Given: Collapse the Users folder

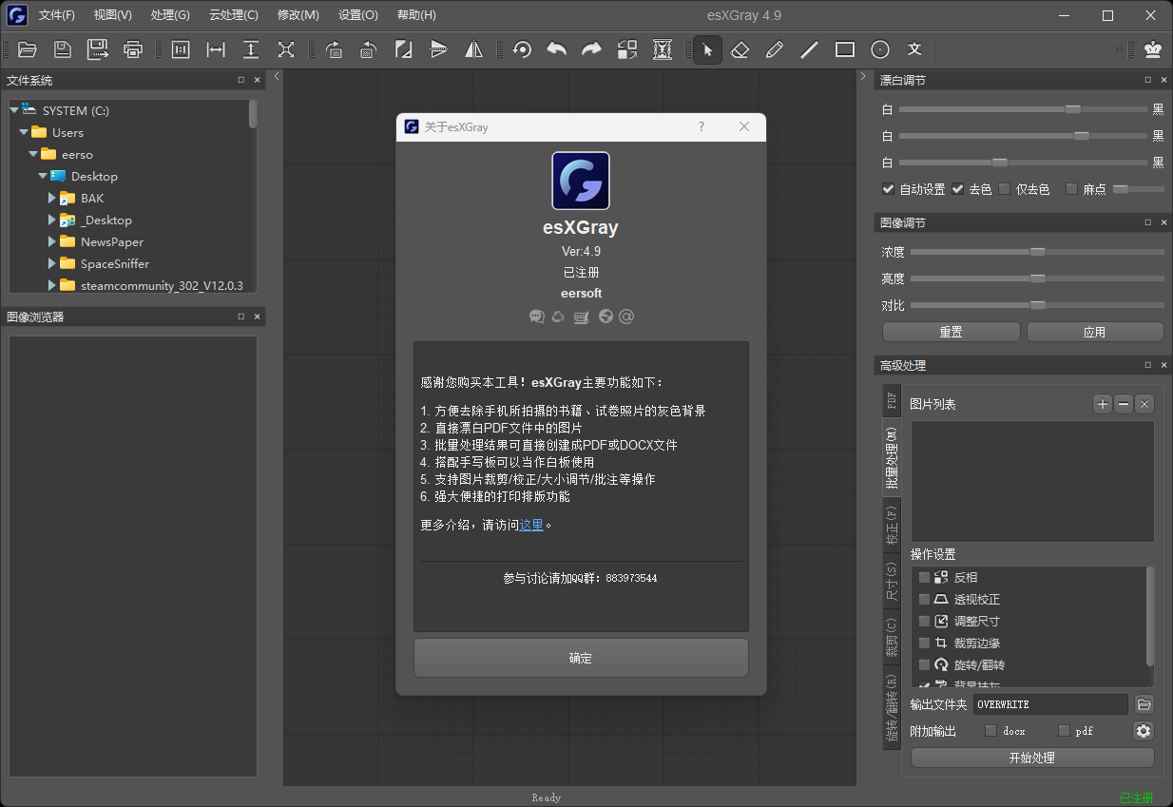Looking at the screenshot, I should click(24, 132).
